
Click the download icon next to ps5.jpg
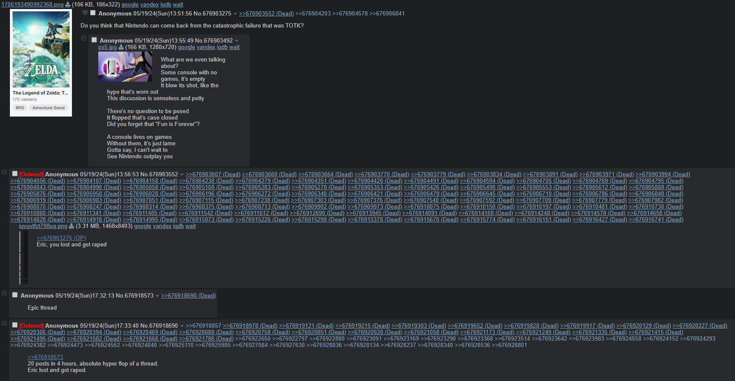[121, 47]
